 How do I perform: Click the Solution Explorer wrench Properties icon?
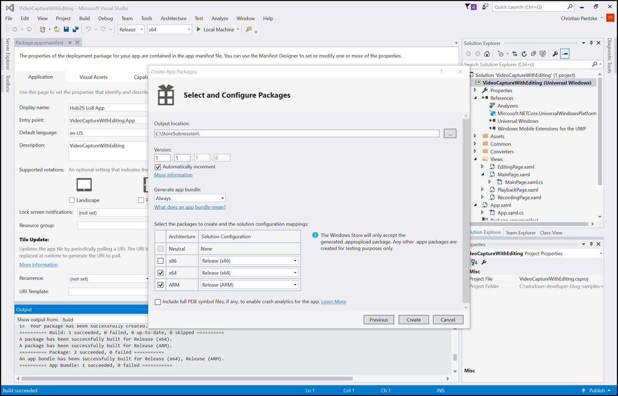(x=555, y=54)
